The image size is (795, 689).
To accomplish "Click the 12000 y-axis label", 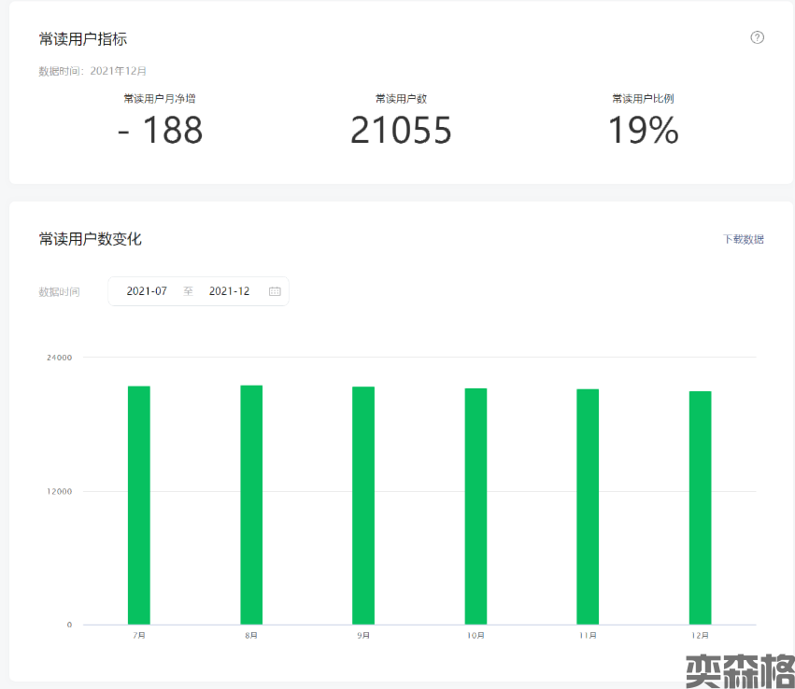I will coord(59,491).
